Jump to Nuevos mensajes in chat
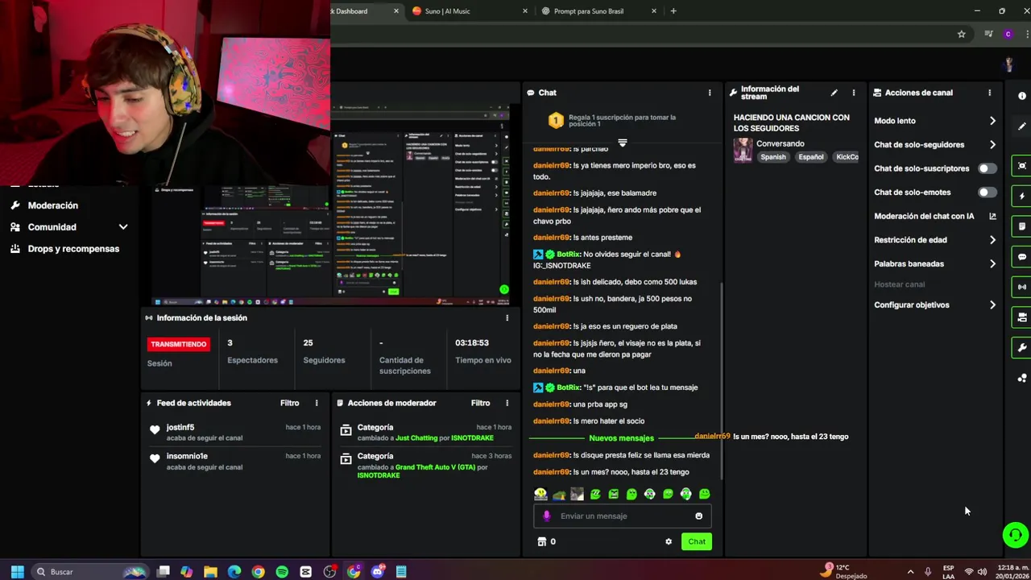Viewport: 1031px width, 580px height. click(621, 438)
